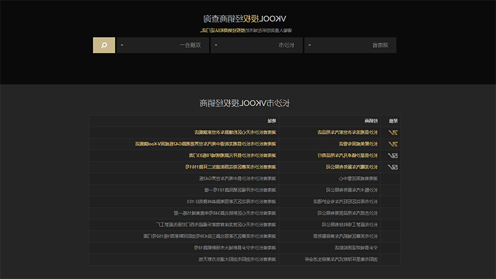Click address ending 东方新天地
496x279 pixels.
pyautogui.click(x=237, y=259)
